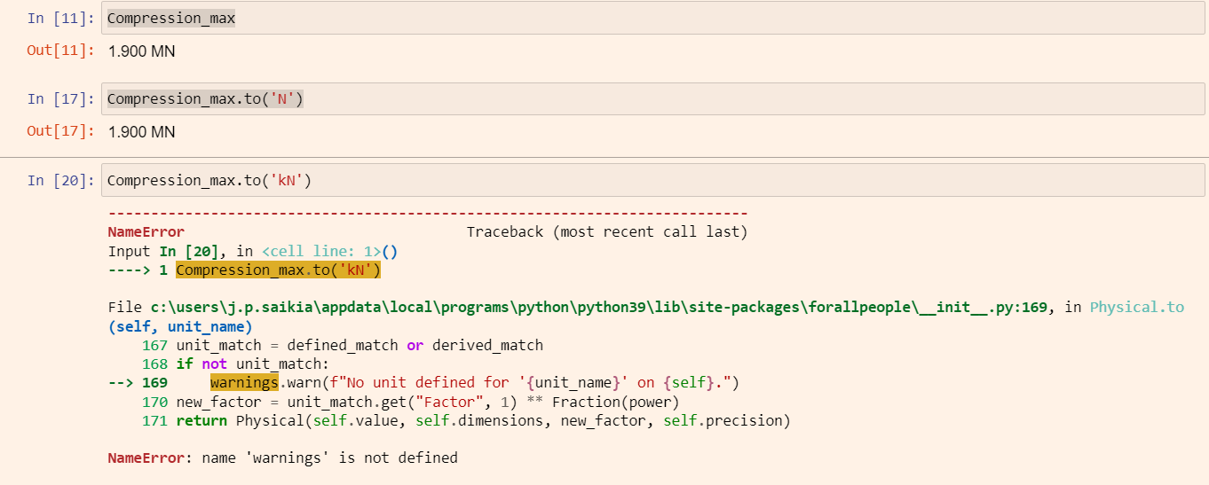Image resolution: width=1209 pixels, height=485 pixels.
Task: Click the Compression_max.to('kN') code cell
Action: (652, 181)
